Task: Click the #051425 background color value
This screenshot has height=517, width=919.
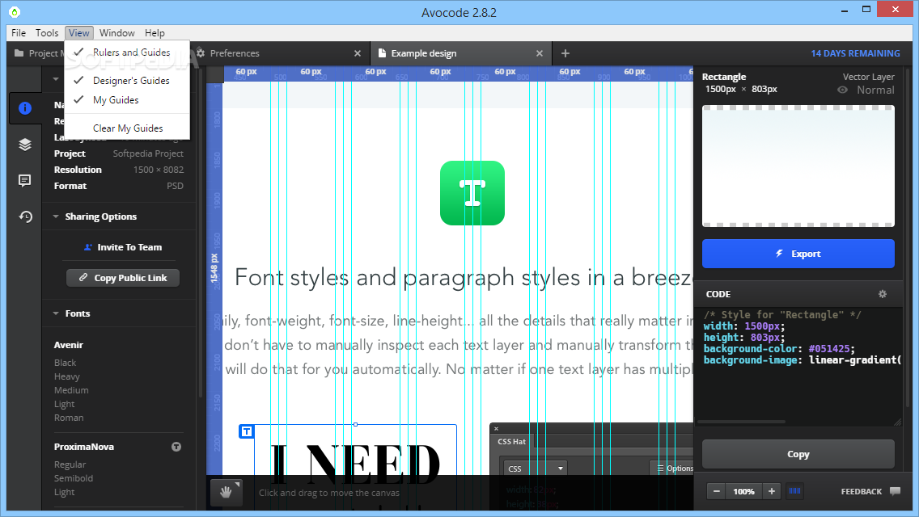Action: click(x=828, y=348)
